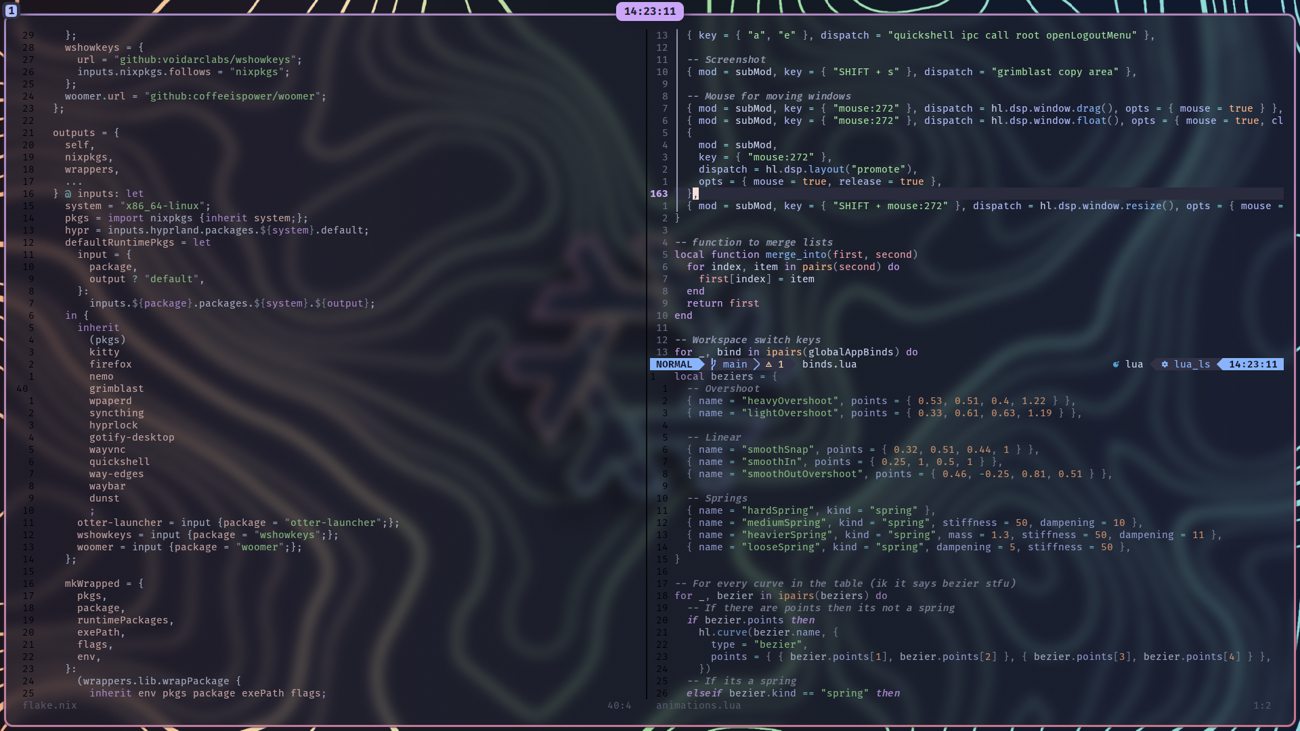Click the animations.lua buffer name at bottom
Image resolution: width=1300 pixels, height=731 pixels.
tap(698, 705)
